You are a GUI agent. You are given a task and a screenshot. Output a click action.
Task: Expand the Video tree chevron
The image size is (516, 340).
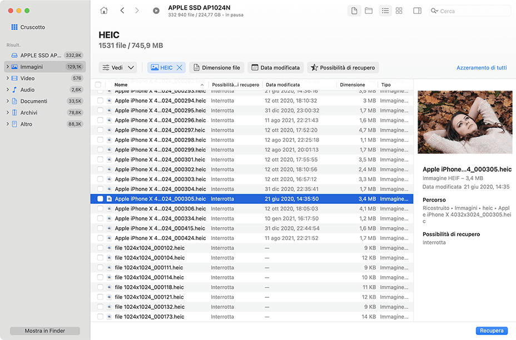8,78
